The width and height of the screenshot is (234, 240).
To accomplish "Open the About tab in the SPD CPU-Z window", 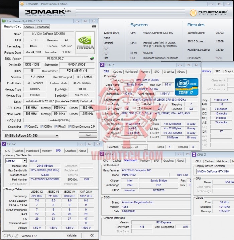I will tap(83, 151).
